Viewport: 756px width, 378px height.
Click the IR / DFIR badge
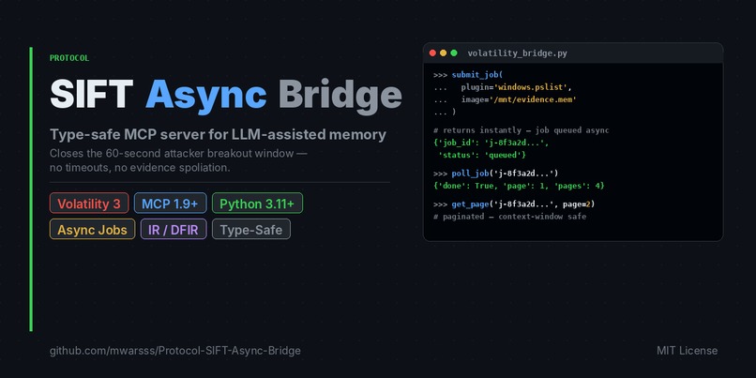click(x=174, y=229)
